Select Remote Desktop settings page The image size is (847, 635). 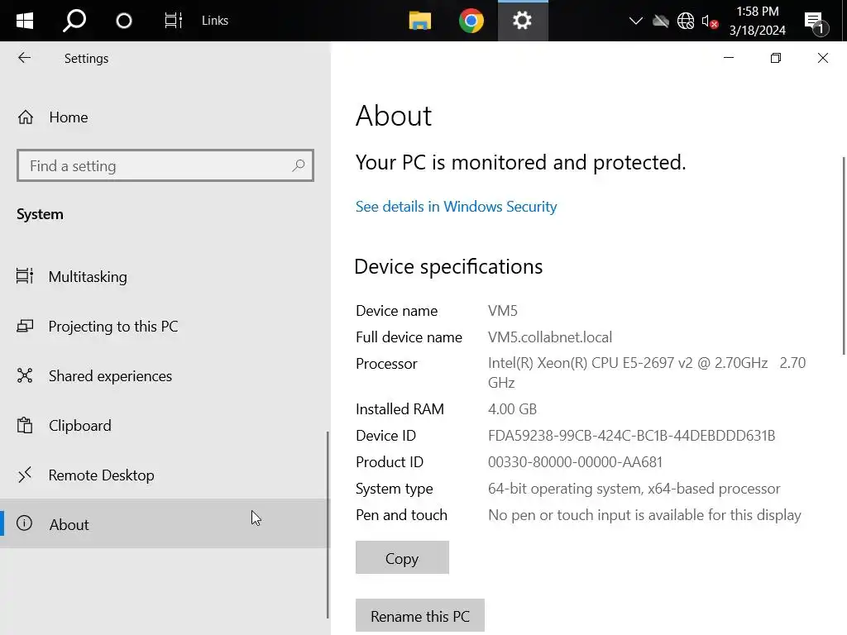pyautogui.click(x=101, y=475)
